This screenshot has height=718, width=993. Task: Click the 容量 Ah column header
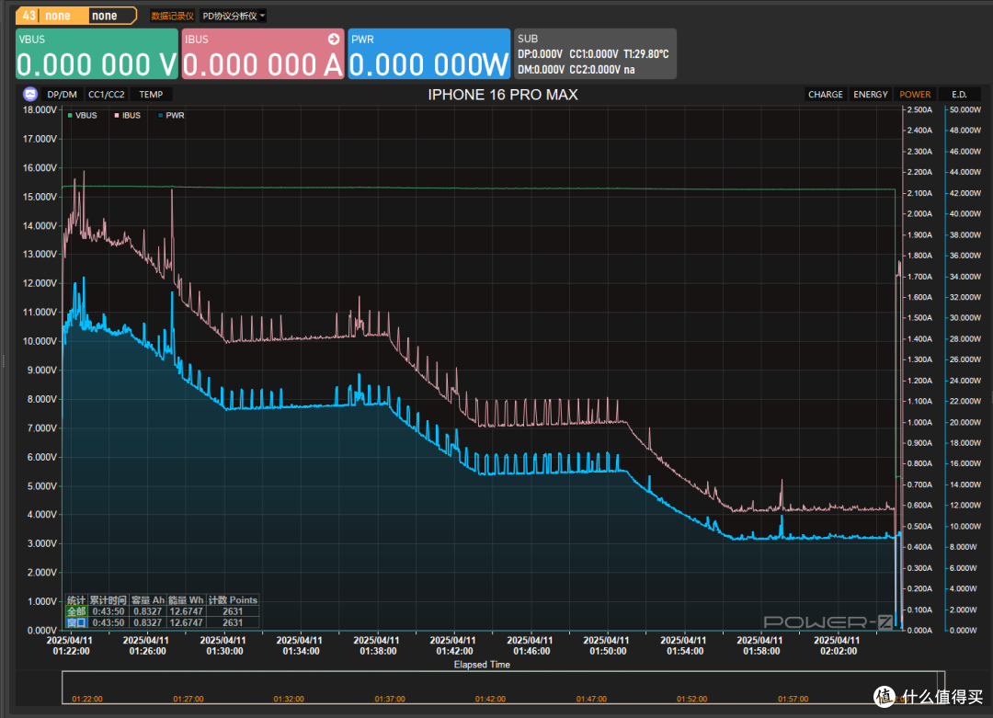click(148, 600)
